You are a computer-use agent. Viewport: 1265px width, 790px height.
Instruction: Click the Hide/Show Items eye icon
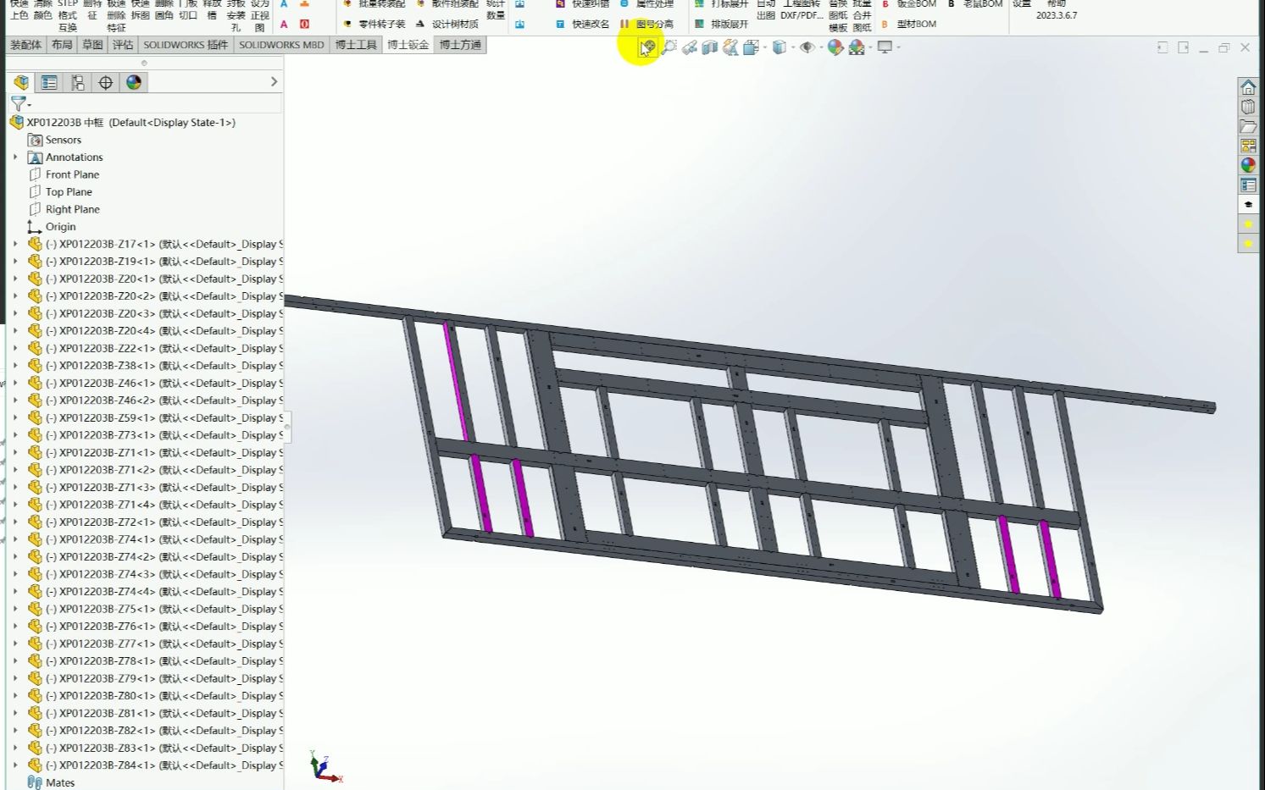[x=807, y=48]
